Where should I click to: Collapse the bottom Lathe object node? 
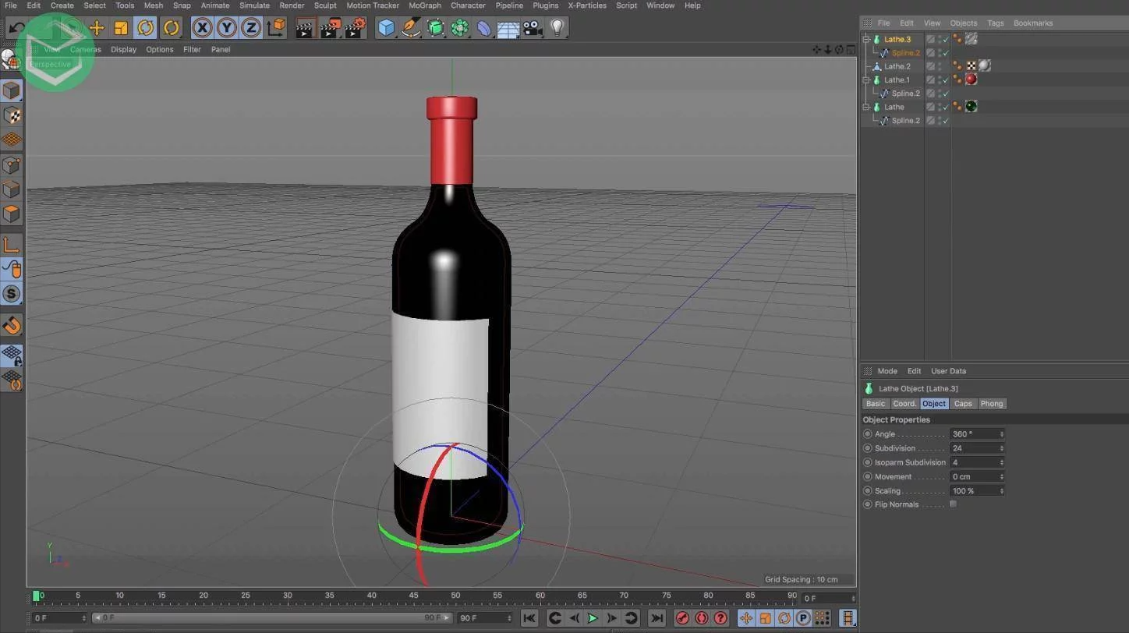(866, 107)
